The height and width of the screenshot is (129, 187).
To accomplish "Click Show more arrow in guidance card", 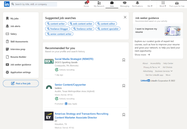I will click(x=149, y=55).
